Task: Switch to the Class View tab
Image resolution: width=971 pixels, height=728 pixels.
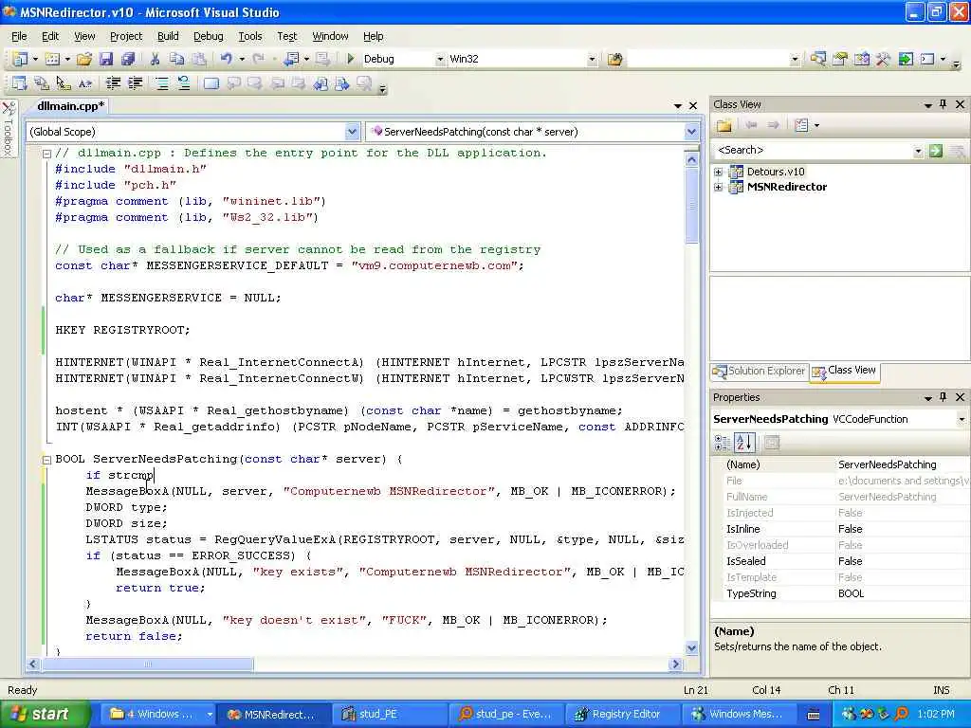Action: coord(845,371)
